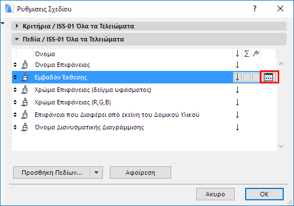Click sort arrow of Χρώμα Επιφάνειας (R,G,B)
The width and height of the screenshot is (294, 206).
tap(237, 102)
